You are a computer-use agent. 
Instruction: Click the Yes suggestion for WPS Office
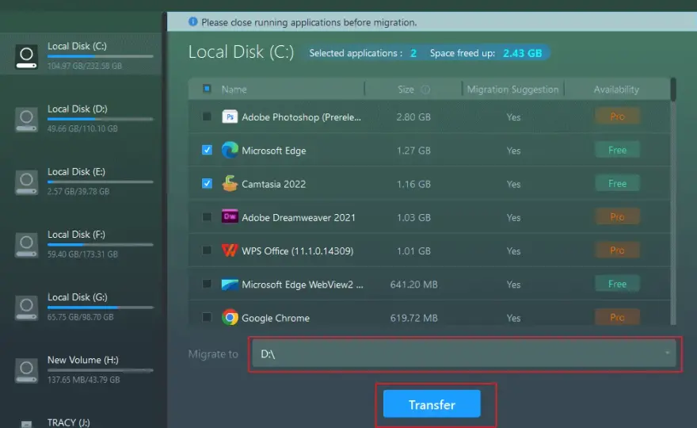pyautogui.click(x=513, y=251)
